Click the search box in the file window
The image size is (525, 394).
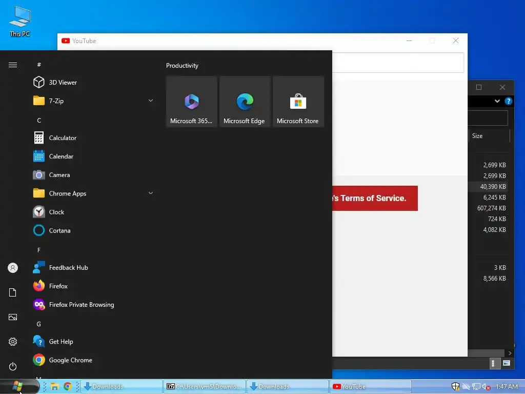[x=488, y=119]
